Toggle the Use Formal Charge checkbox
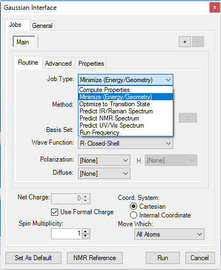Viewport: 221px width, 270px height. pyautogui.click(x=55, y=212)
